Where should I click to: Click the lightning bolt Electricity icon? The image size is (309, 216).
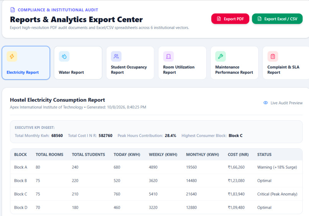tap(12, 57)
